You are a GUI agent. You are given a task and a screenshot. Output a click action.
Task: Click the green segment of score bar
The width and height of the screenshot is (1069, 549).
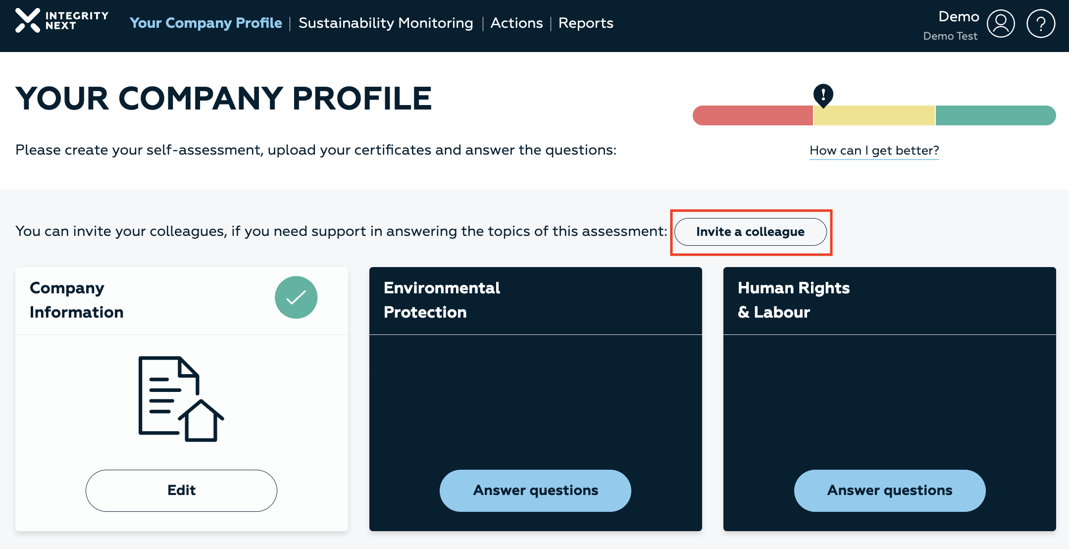(995, 115)
